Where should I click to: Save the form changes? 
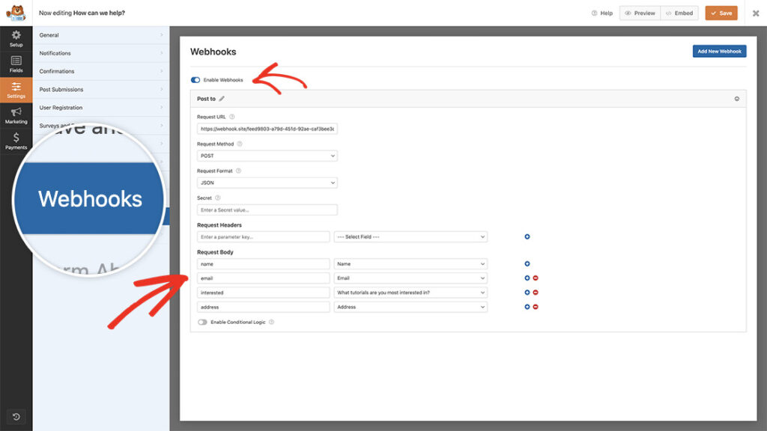click(721, 13)
